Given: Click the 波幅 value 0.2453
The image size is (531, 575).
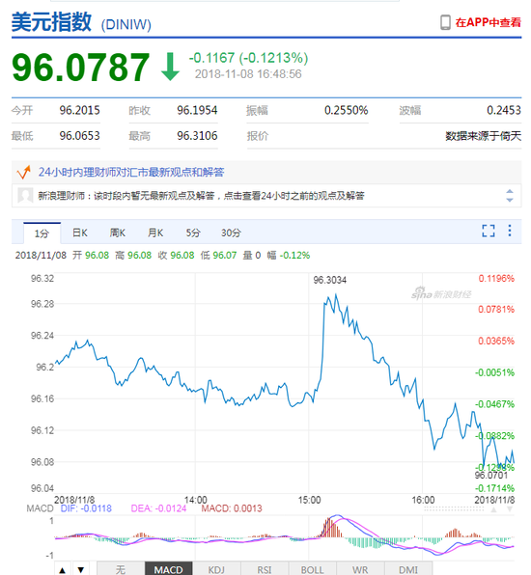Looking at the screenshot, I should pyautogui.click(x=504, y=110).
